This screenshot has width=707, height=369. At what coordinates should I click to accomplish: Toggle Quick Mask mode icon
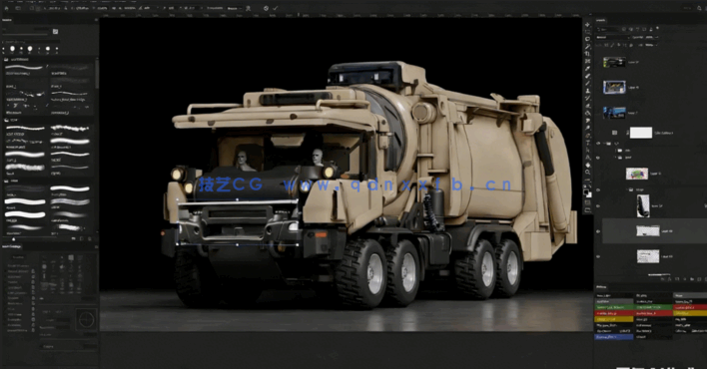[x=587, y=203]
